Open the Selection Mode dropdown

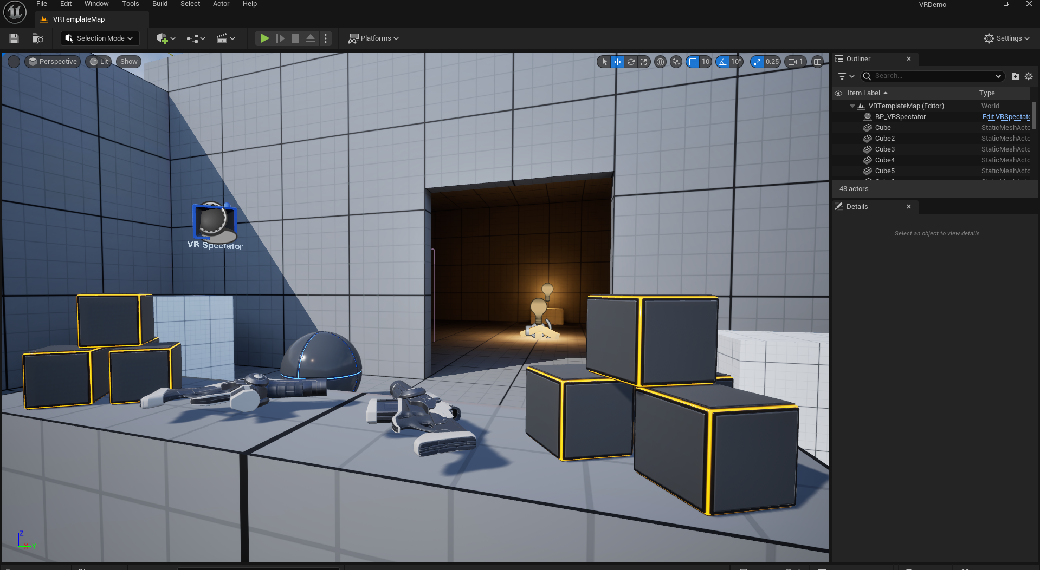click(x=100, y=38)
